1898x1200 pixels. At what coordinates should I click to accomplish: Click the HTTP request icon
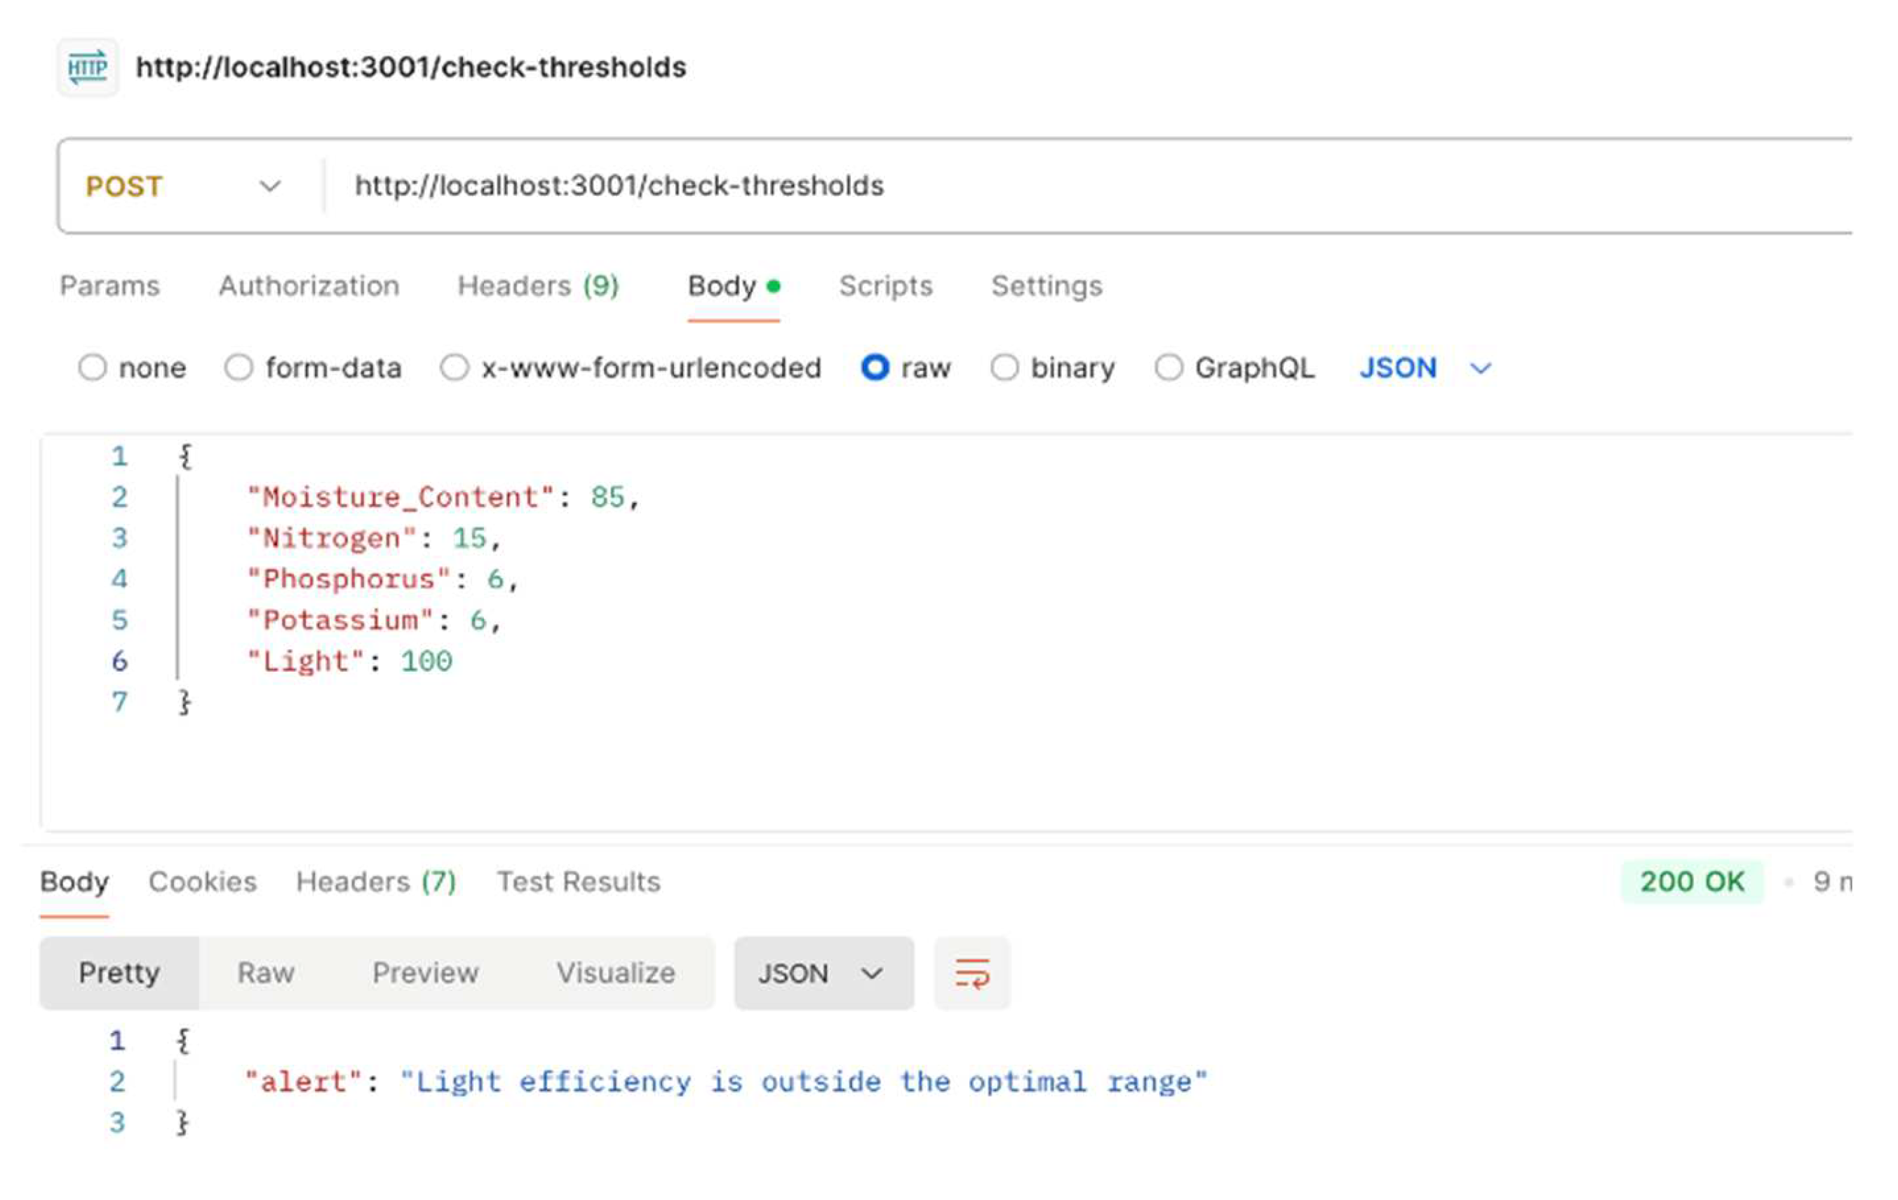coord(88,68)
